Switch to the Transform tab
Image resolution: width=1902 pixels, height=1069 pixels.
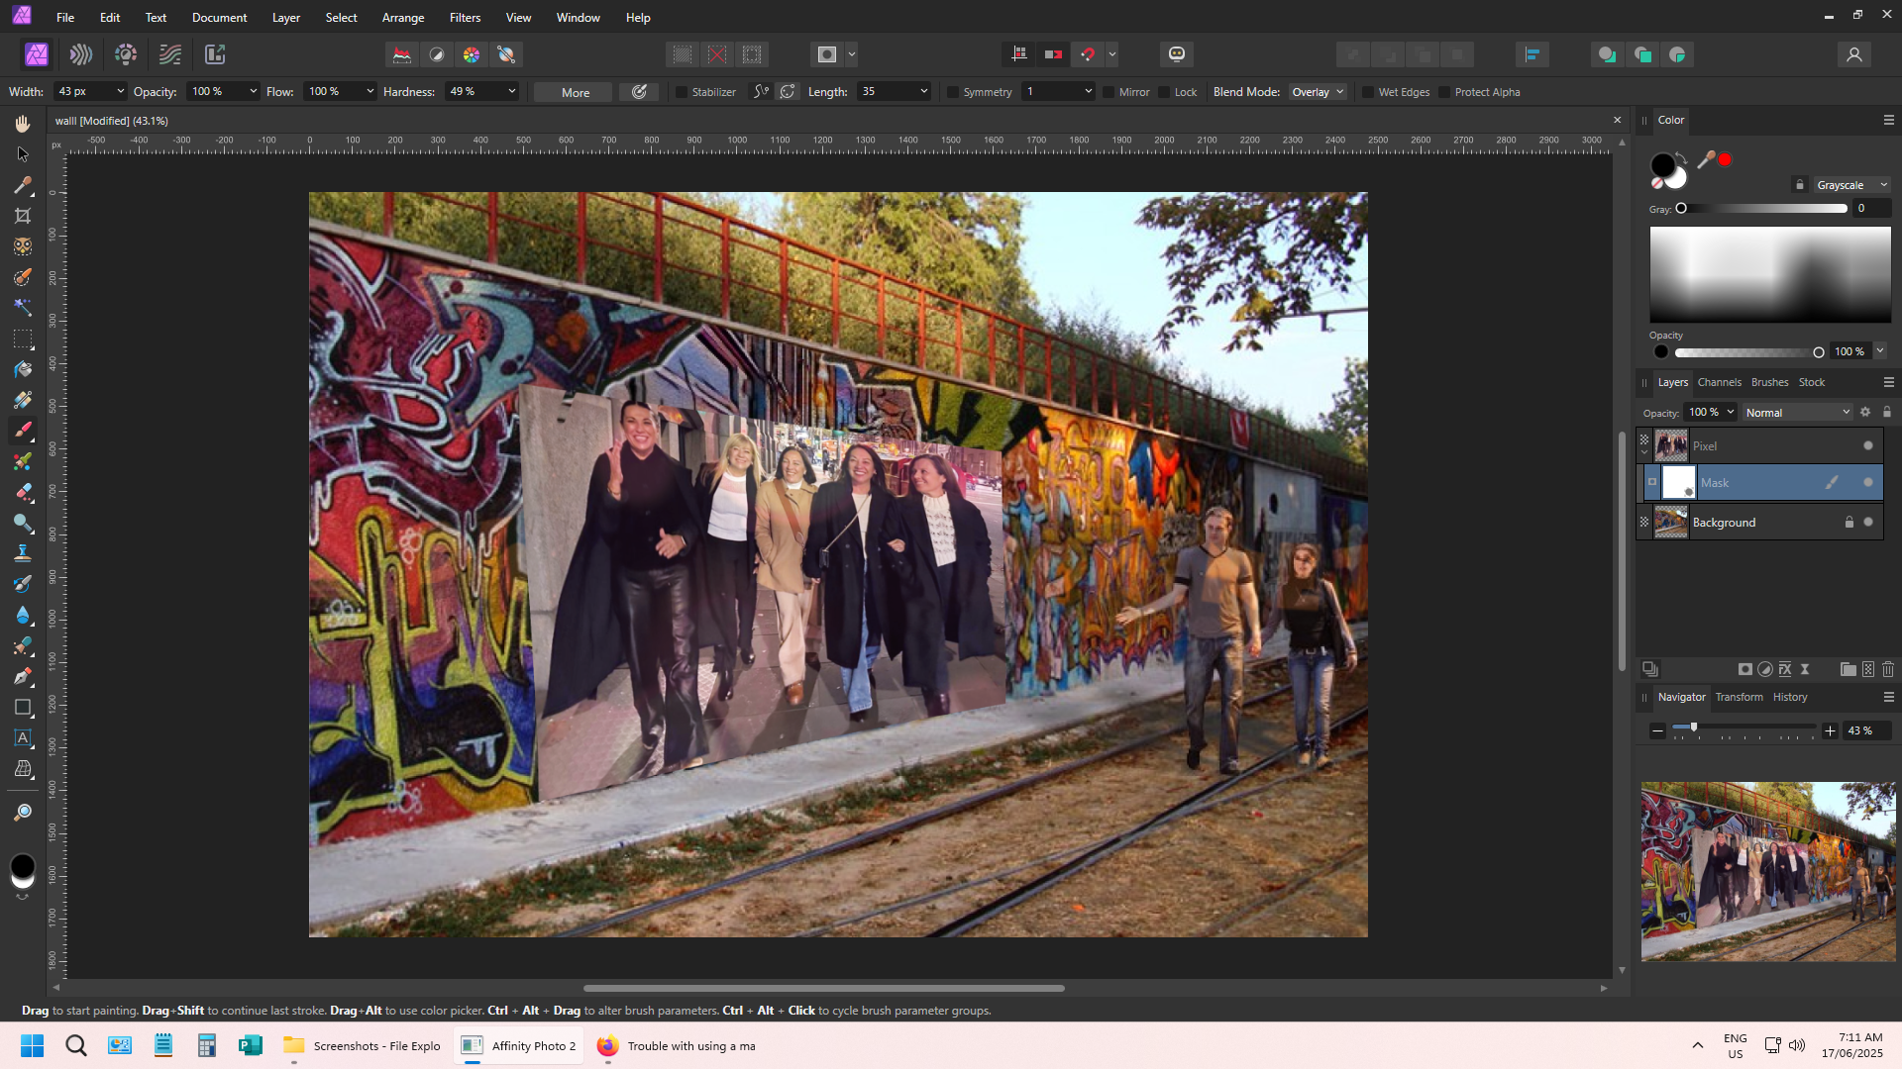click(x=1740, y=697)
